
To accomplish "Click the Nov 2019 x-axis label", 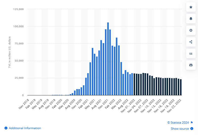I will [50, 104].
